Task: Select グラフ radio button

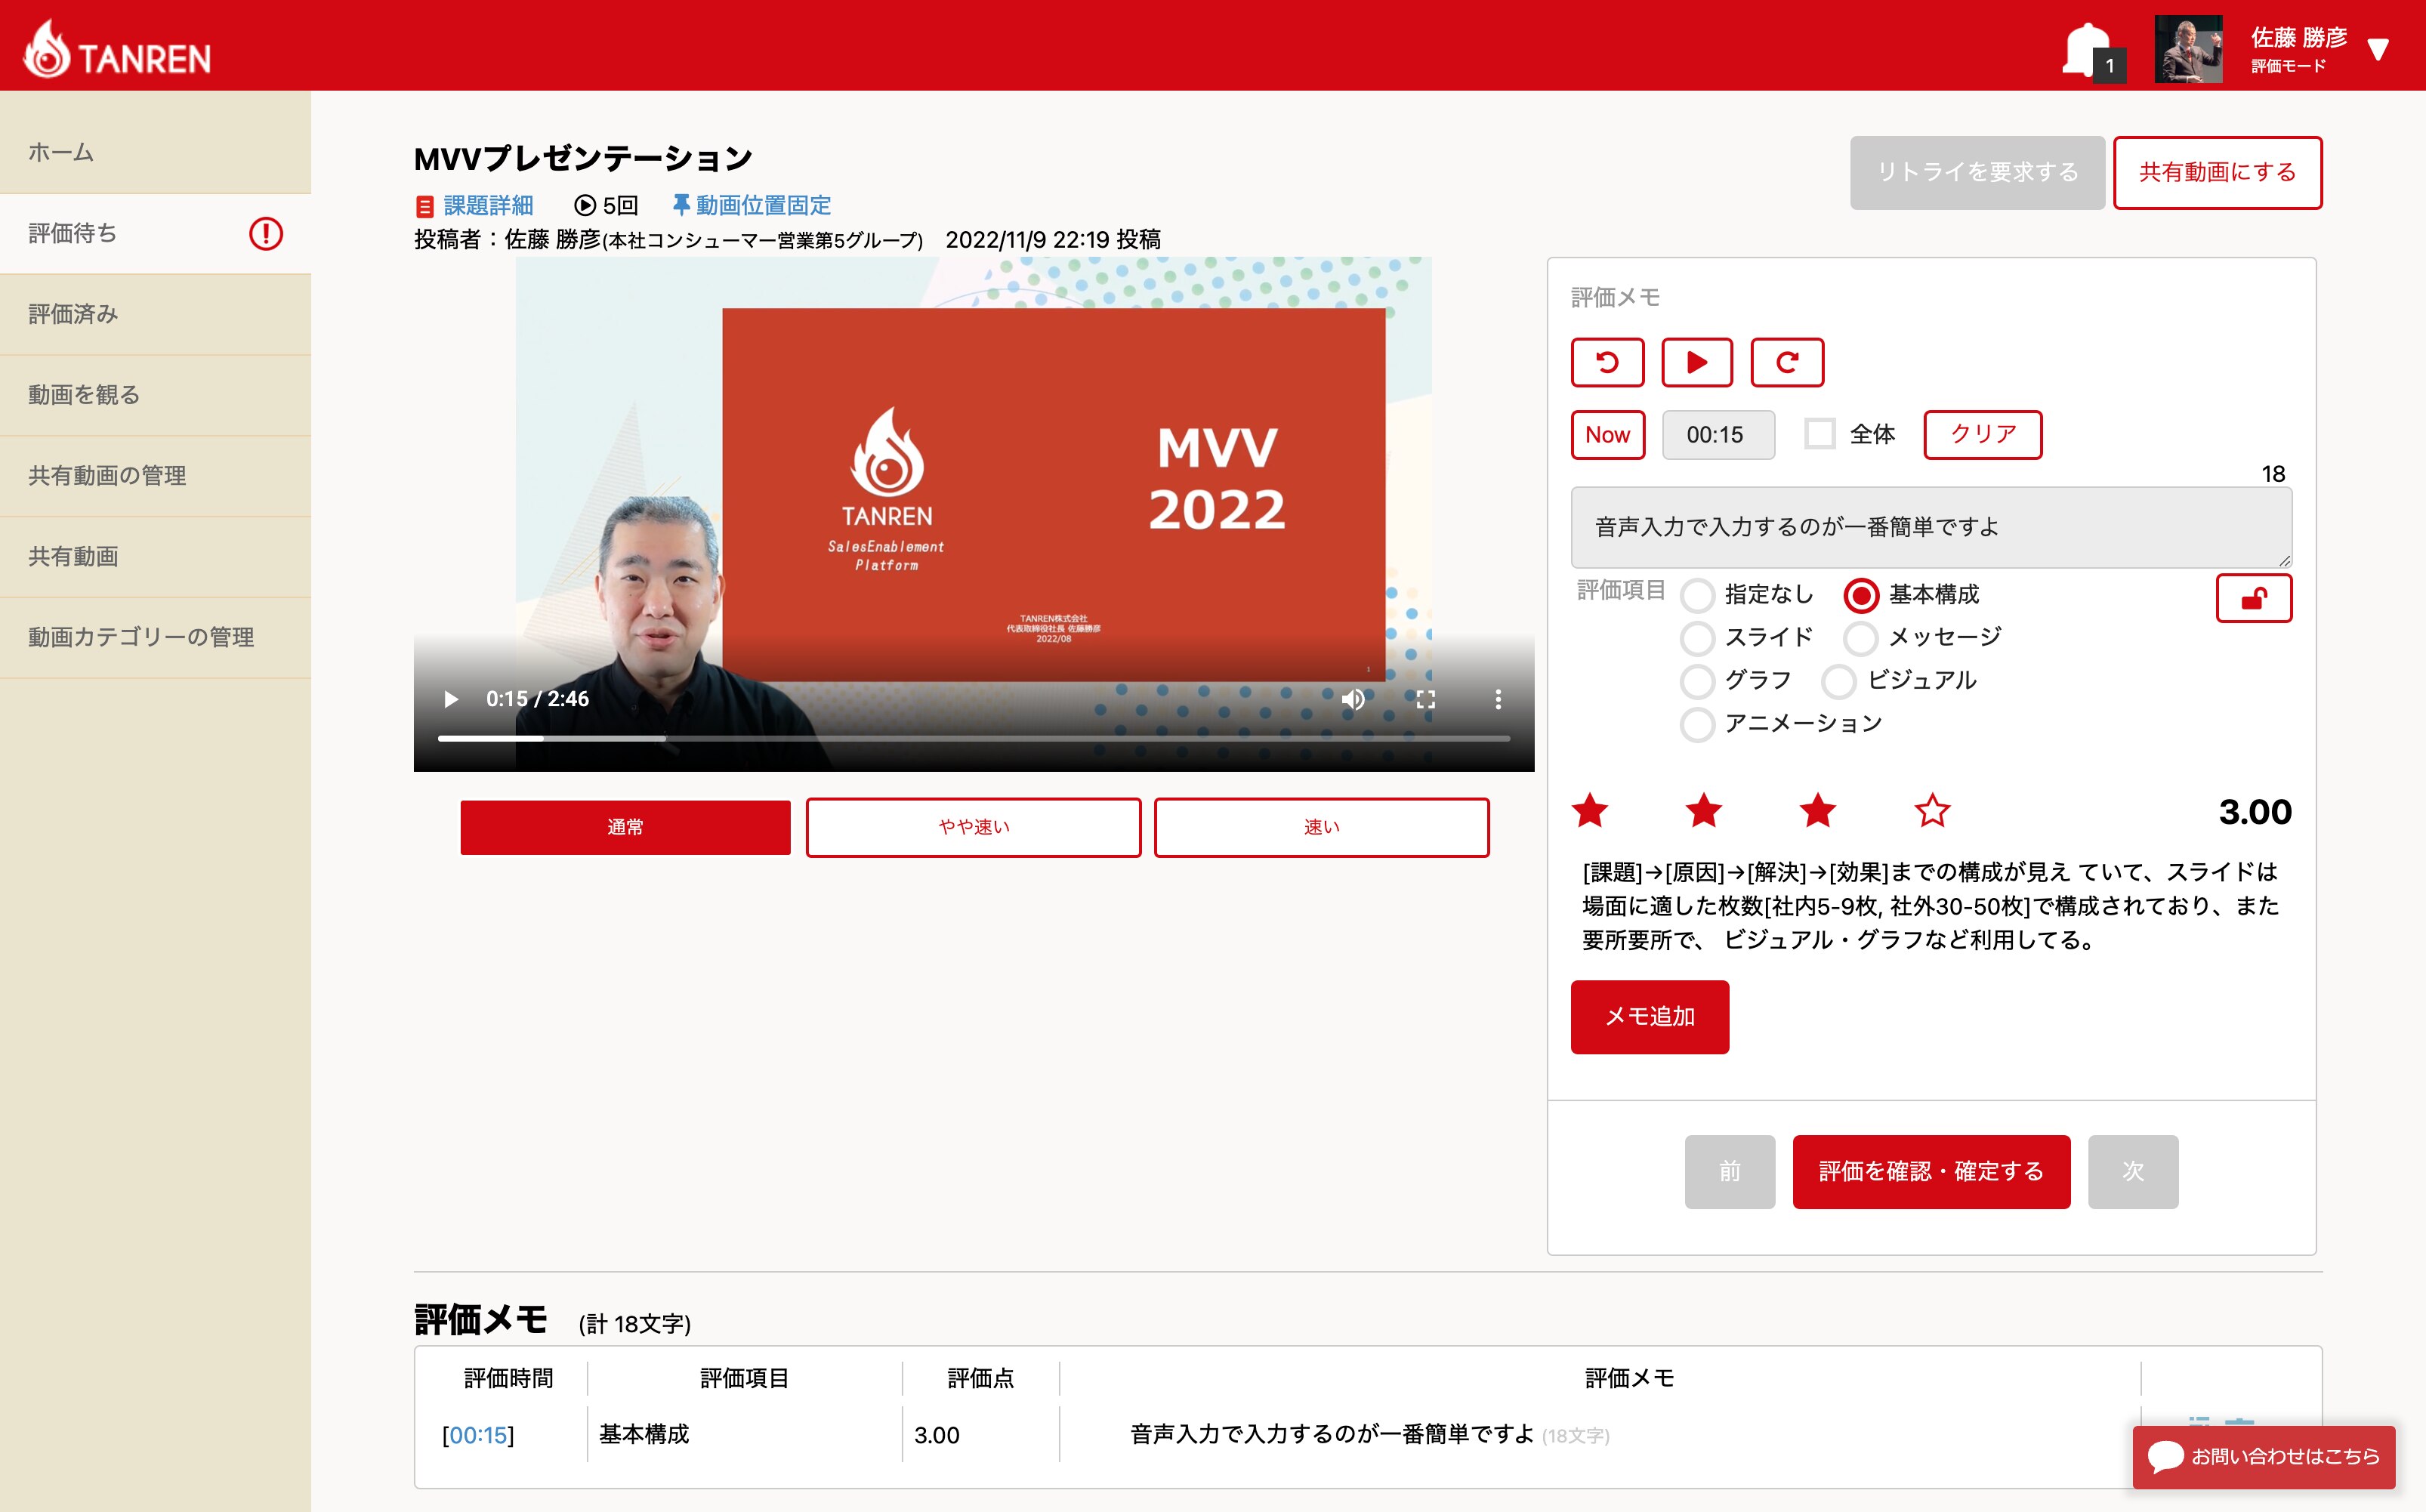Action: click(x=1697, y=681)
